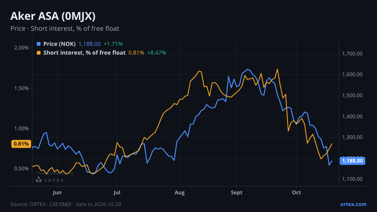Click the 1,500.00 right axis label
This screenshot has height=212, width=377.
pyautogui.click(x=352, y=95)
